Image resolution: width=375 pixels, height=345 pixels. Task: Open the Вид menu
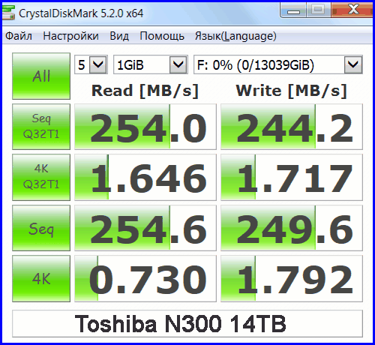pos(119,36)
